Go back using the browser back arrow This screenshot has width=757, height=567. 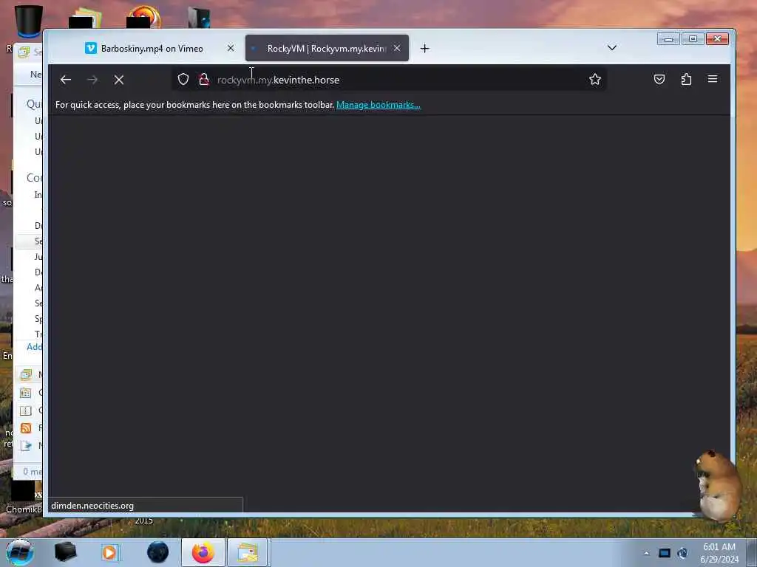pyautogui.click(x=66, y=80)
